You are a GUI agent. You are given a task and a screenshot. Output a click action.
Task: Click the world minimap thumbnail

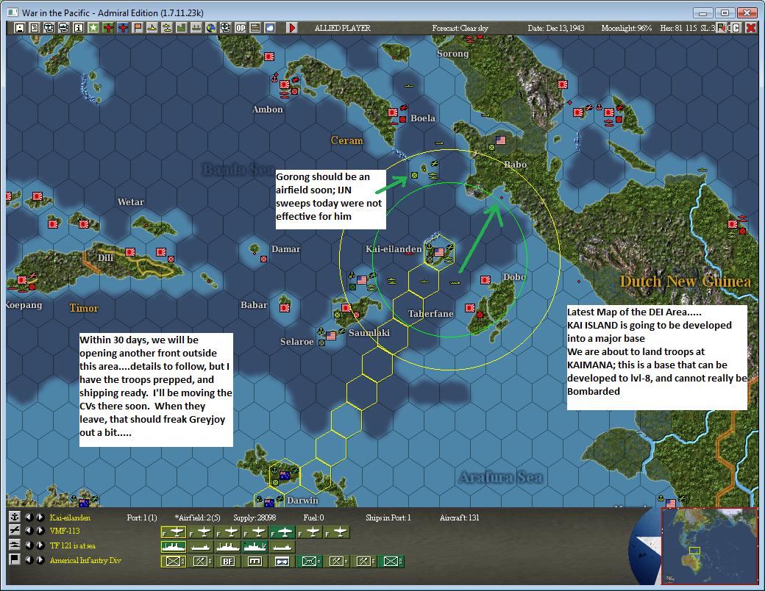tap(709, 545)
